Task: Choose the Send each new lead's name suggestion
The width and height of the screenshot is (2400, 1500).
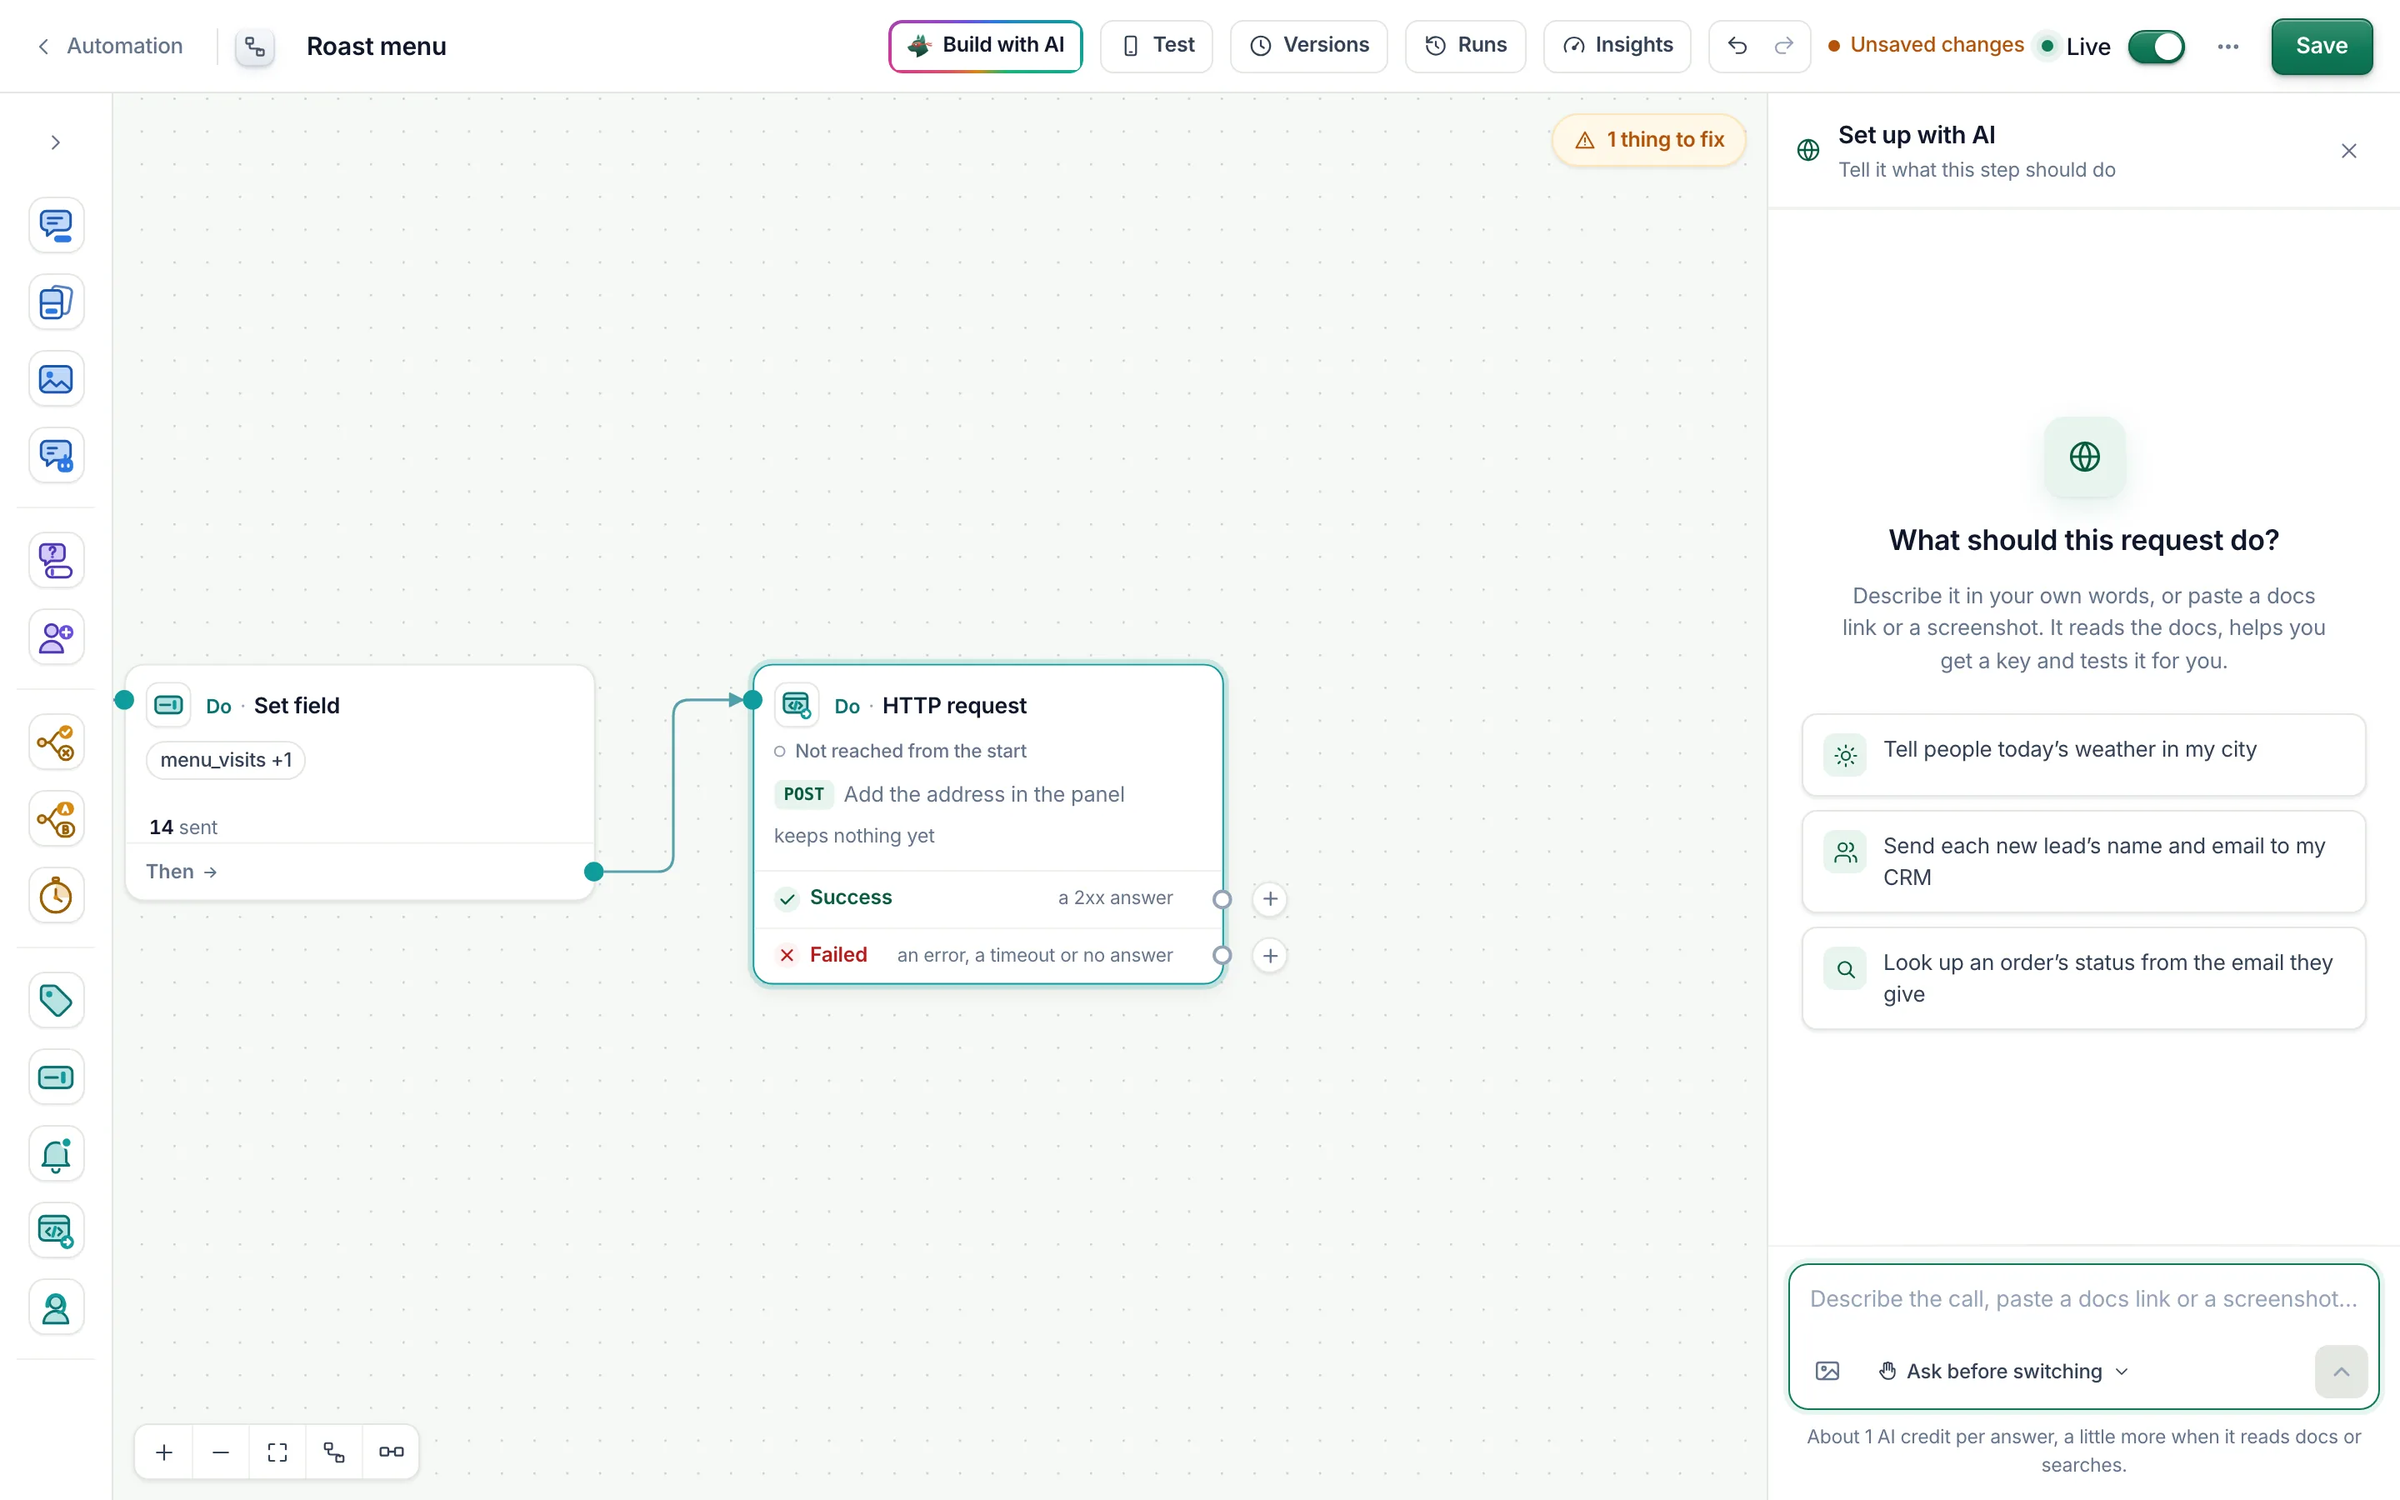Action: (x=2082, y=861)
